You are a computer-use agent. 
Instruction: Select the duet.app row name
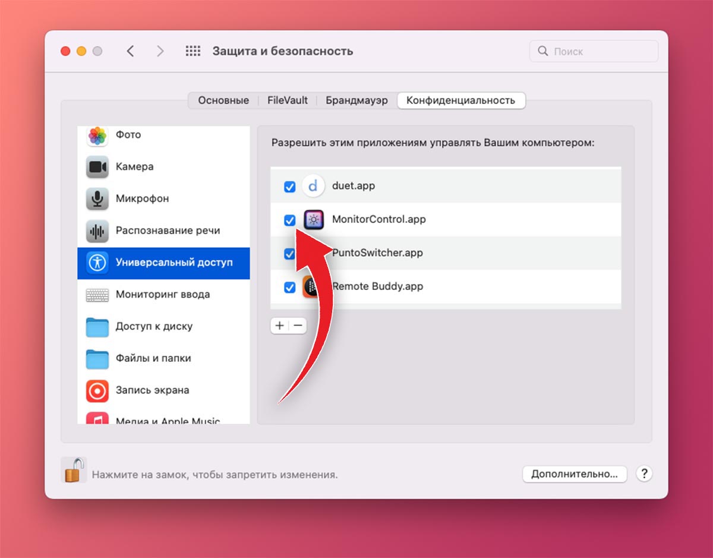[x=354, y=186]
